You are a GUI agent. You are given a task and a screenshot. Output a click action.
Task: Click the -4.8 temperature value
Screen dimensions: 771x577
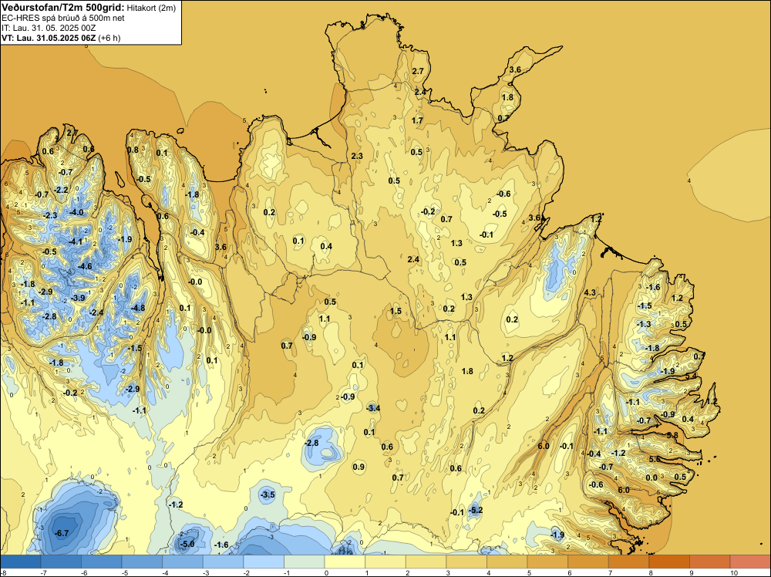click(138, 308)
